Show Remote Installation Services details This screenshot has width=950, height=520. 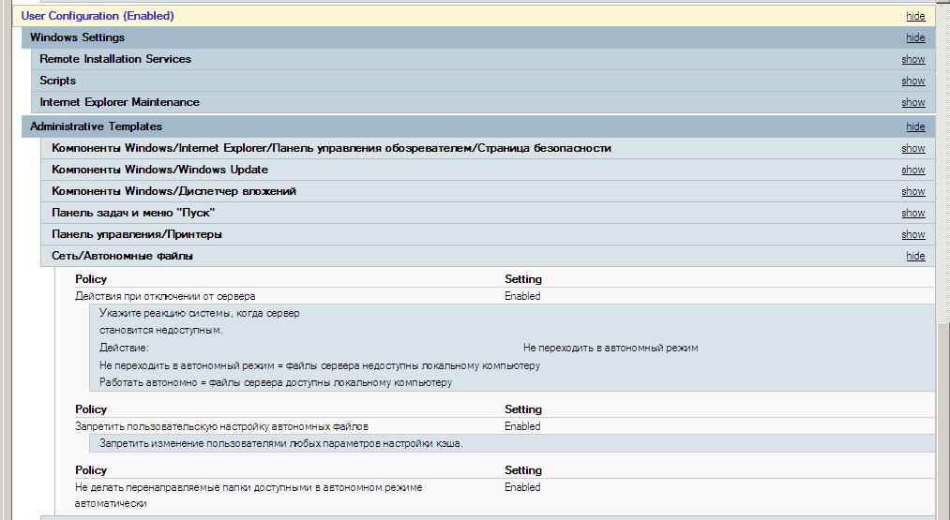[913, 59]
